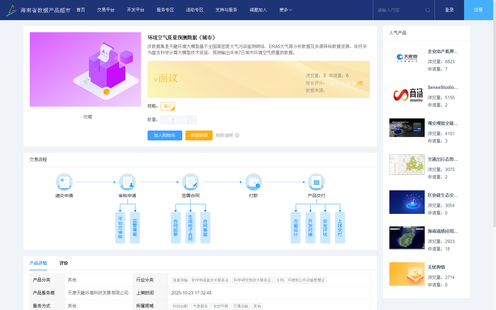Image resolution: width=496 pixels, height=310 pixels.
Task: Open 交易平台 menu item
Action: click(x=106, y=10)
